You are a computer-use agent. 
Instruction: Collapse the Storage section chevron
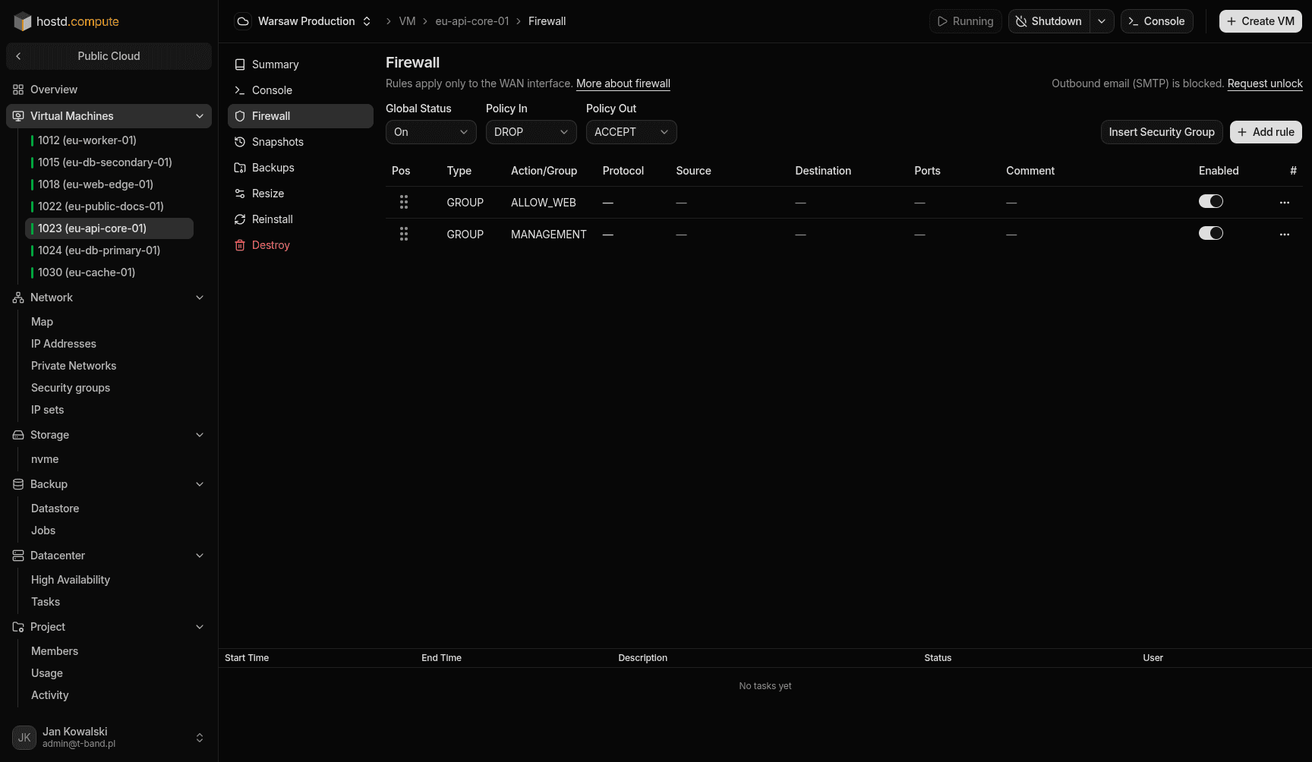coord(200,435)
